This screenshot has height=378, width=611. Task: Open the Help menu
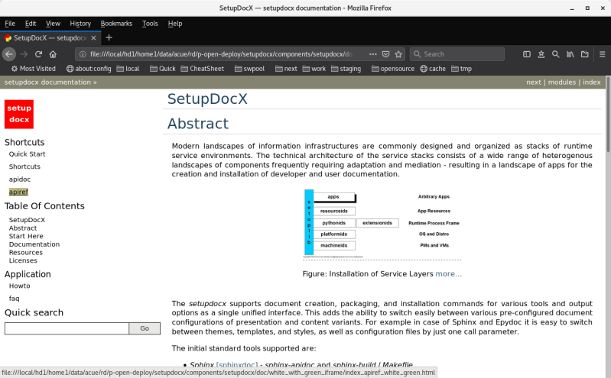point(175,24)
